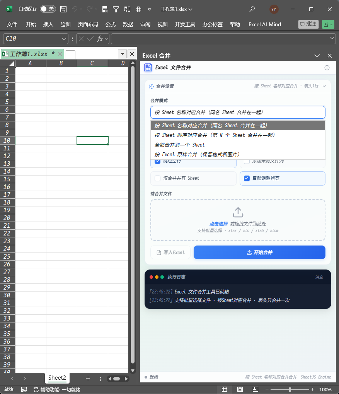Click the previous sheet arrow
The height and width of the screenshot is (394, 339).
pos(12,379)
